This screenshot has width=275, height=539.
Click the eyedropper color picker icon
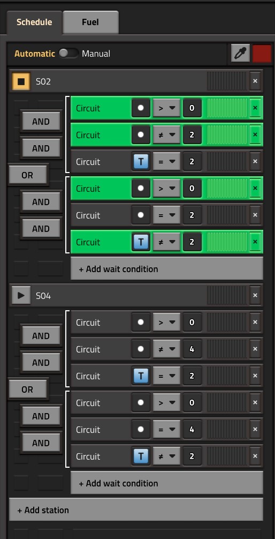pyautogui.click(x=240, y=53)
